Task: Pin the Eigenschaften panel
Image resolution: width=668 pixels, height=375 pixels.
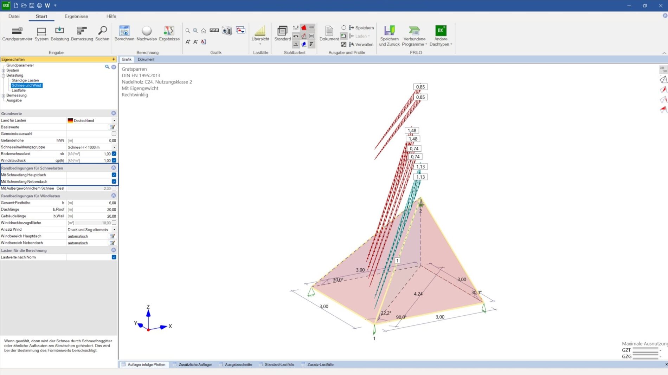Action: (114, 59)
